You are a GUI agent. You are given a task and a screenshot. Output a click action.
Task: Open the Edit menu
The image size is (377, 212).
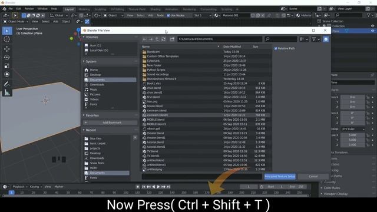point(18,9)
